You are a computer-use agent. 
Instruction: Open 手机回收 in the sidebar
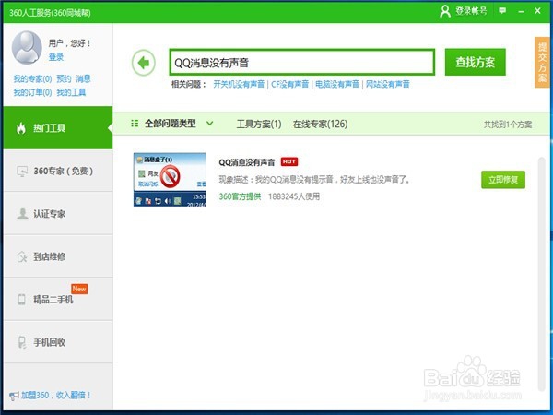(58, 342)
